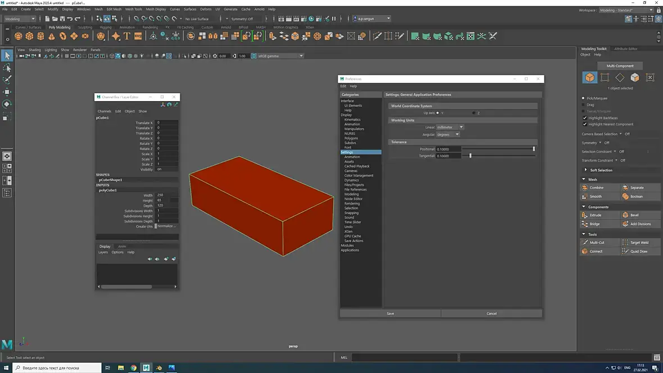Toggle Highlight Nearest Component checkbox
This screenshot has width=663, height=373.
pyautogui.click(x=585, y=124)
